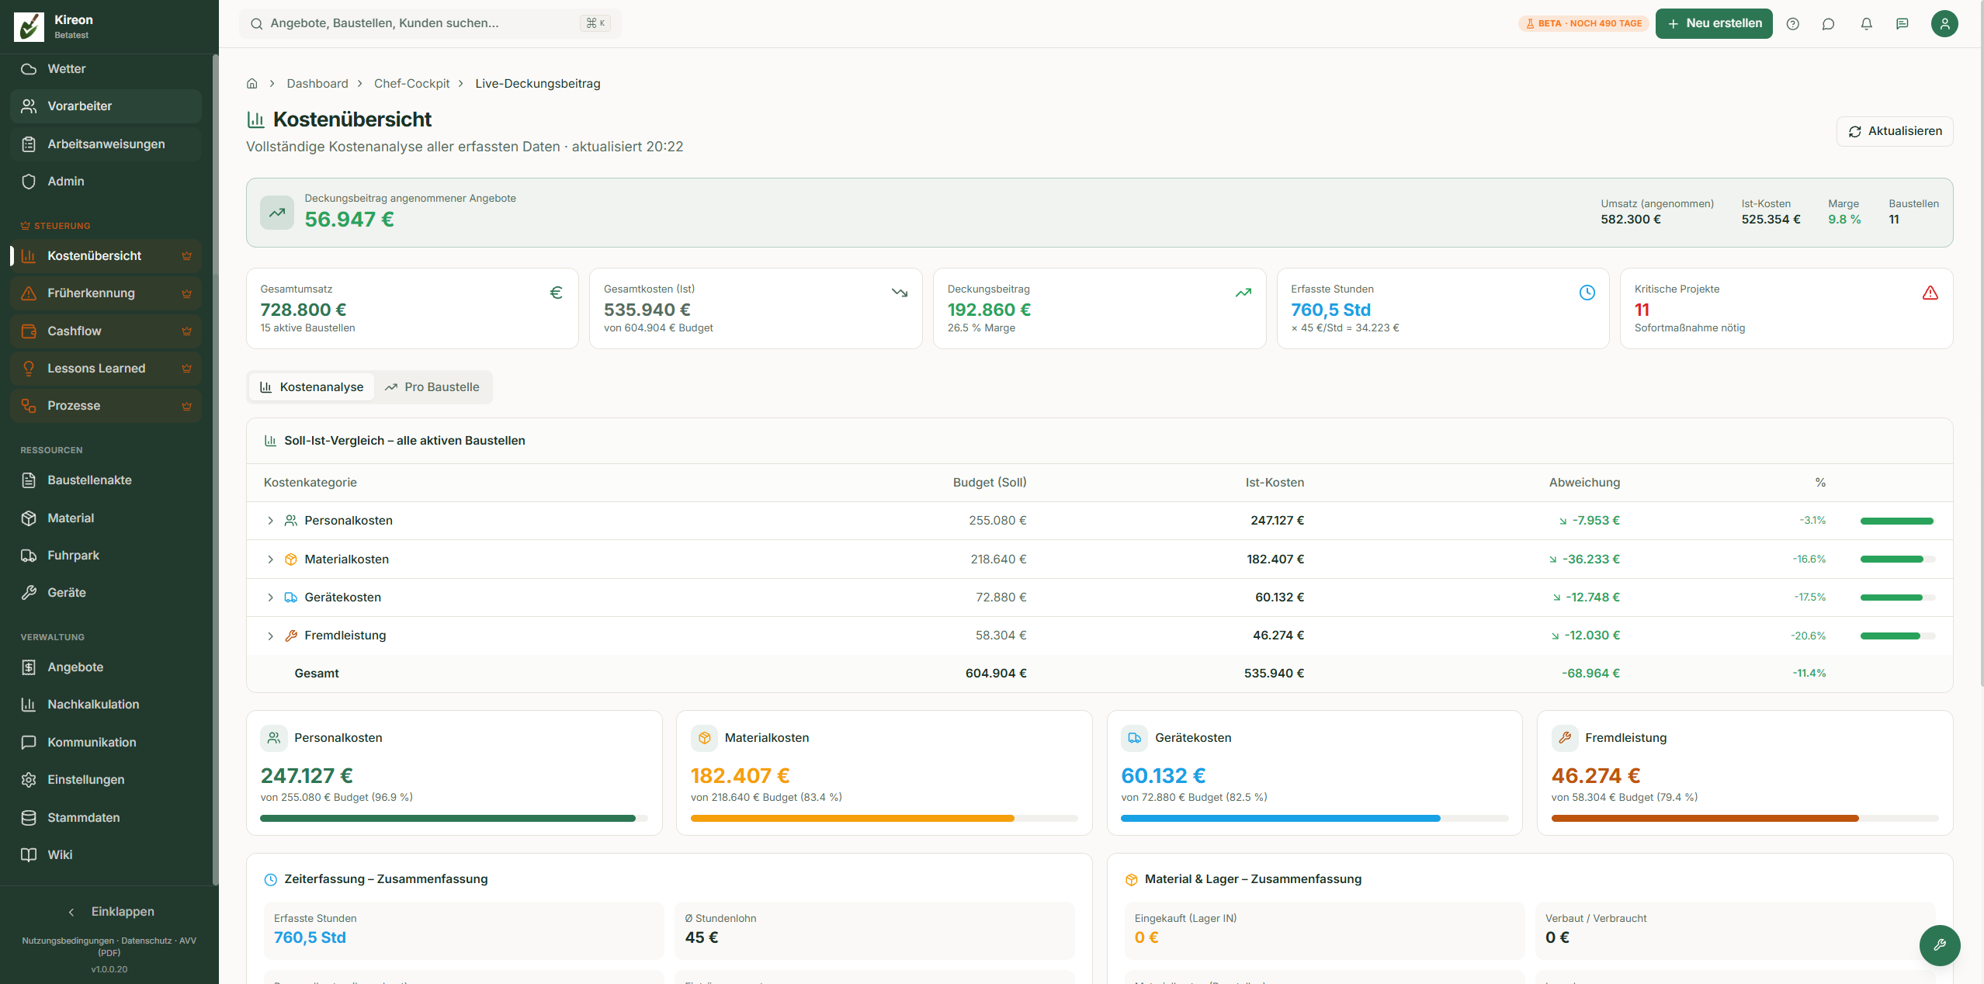Click the Personalkosten card budget progress bar
The height and width of the screenshot is (984, 1984).
click(x=453, y=818)
